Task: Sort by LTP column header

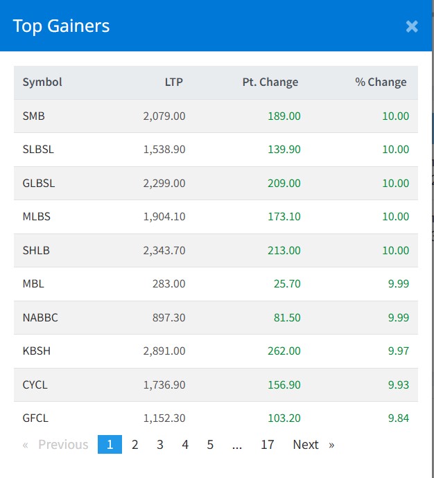Action: click(173, 82)
